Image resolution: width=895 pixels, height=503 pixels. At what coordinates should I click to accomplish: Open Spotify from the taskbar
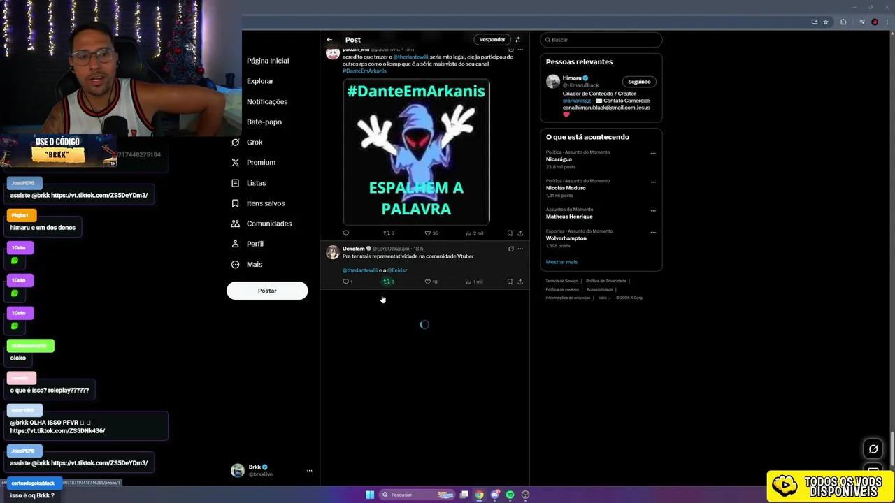[x=510, y=495]
